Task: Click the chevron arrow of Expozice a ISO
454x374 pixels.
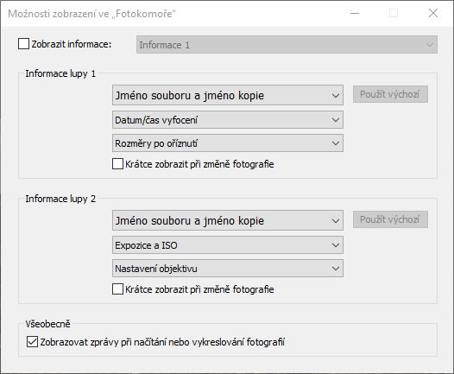Action: tap(336, 245)
